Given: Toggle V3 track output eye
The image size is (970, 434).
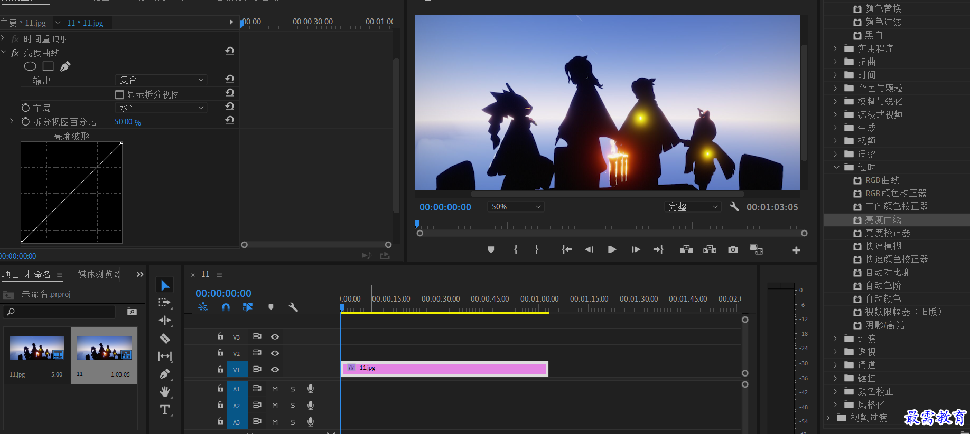Looking at the screenshot, I should point(275,337).
